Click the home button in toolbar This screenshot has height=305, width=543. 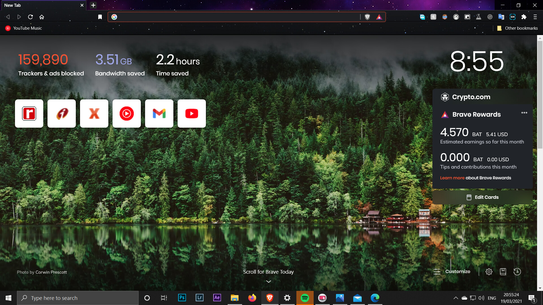42,17
